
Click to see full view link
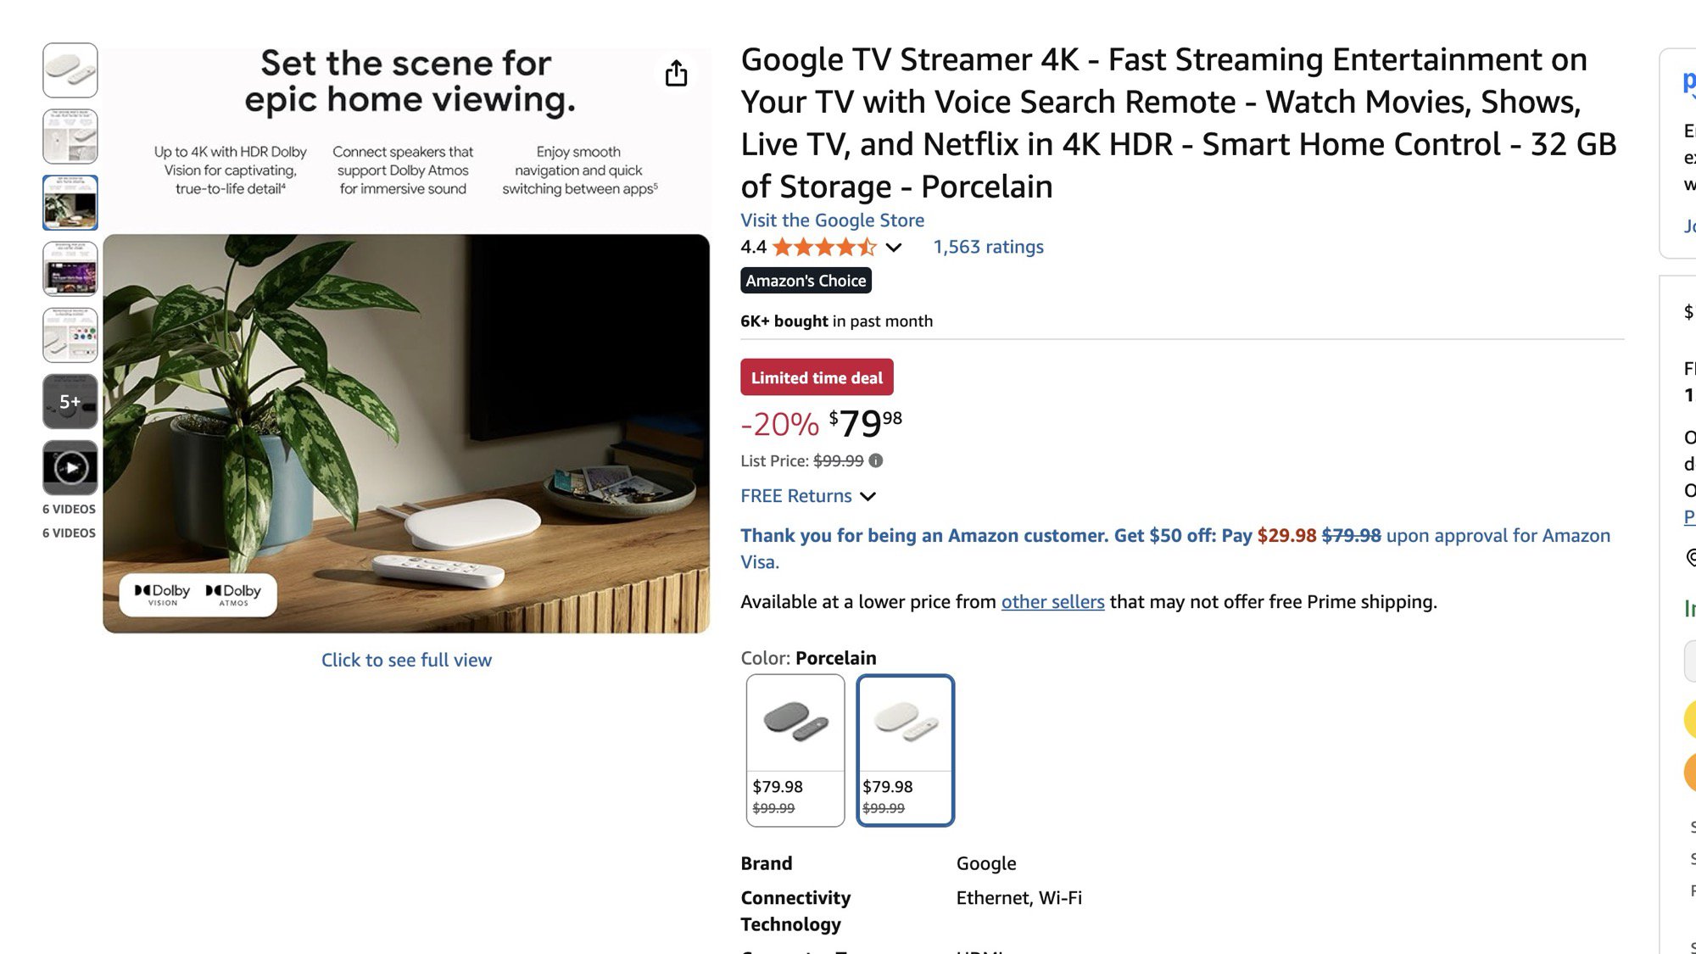pos(406,660)
